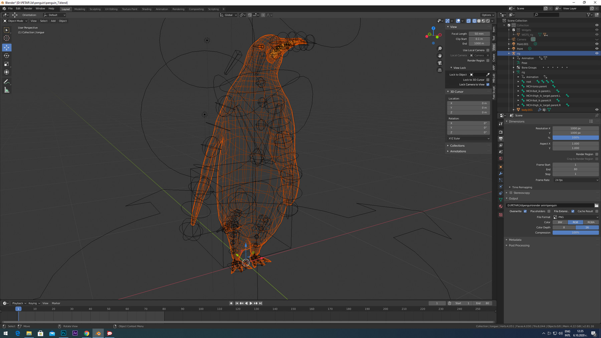This screenshot has height=338, width=601.
Task: Expand MCH-torso.parent in the Outliner
Action: (518, 86)
